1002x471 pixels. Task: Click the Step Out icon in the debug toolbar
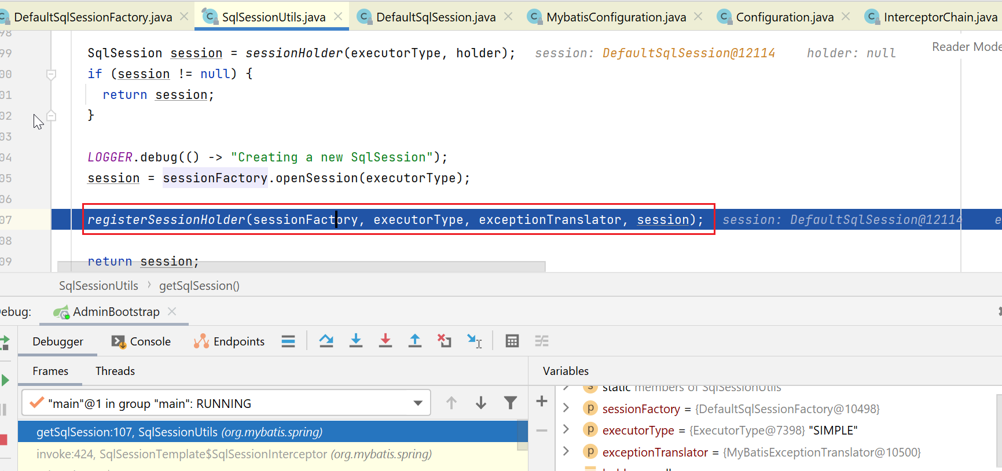[415, 341]
